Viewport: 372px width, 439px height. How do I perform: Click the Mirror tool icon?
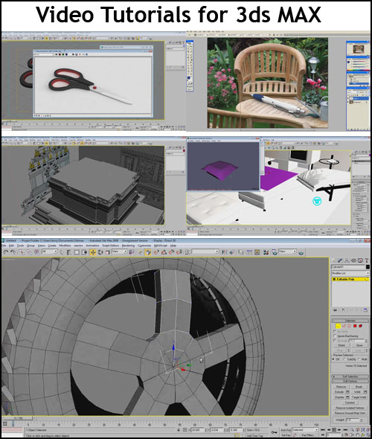(225, 252)
